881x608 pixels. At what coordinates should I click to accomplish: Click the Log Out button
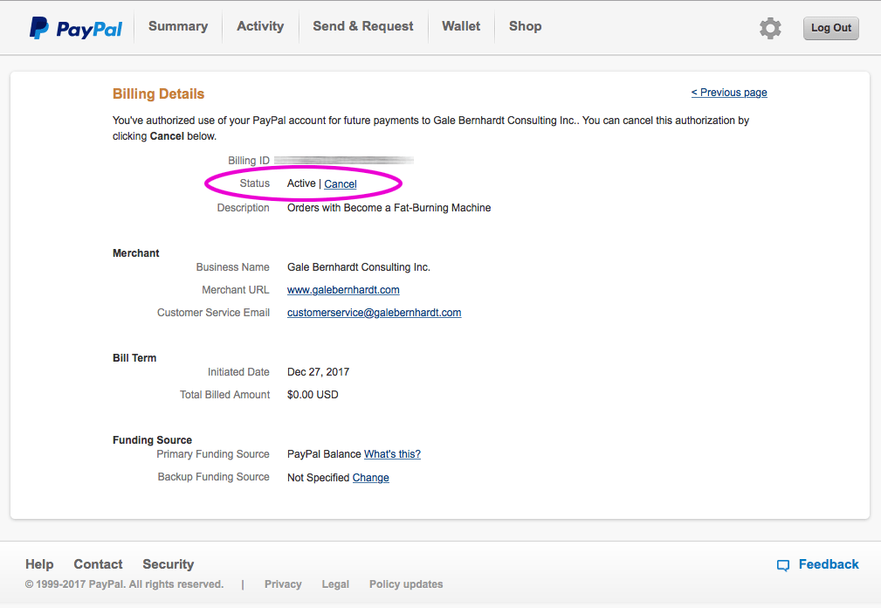831,28
